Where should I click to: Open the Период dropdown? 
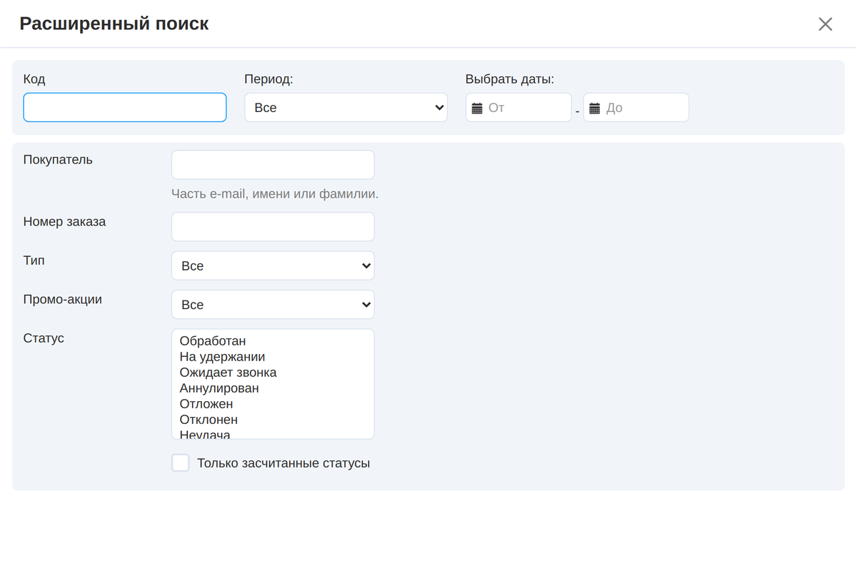coord(346,108)
